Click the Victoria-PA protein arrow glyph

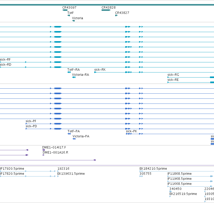74,139
